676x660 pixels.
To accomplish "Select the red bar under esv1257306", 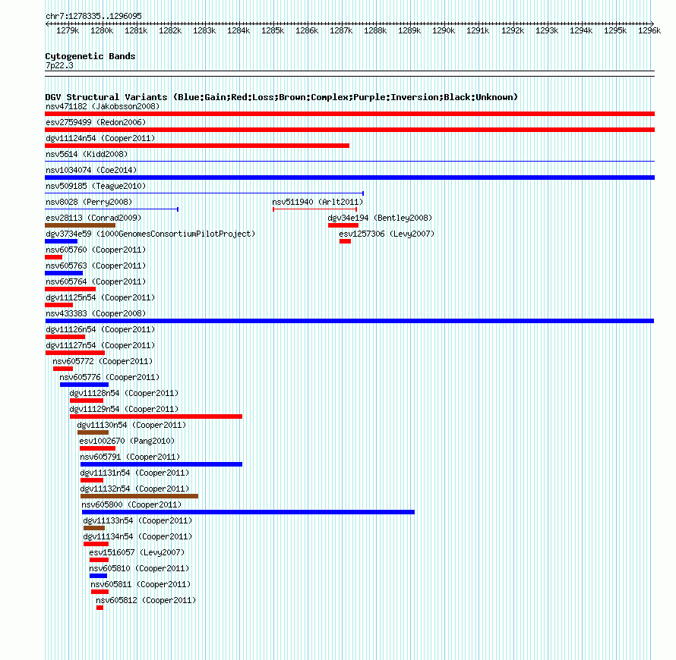I will pyautogui.click(x=346, y=241).
